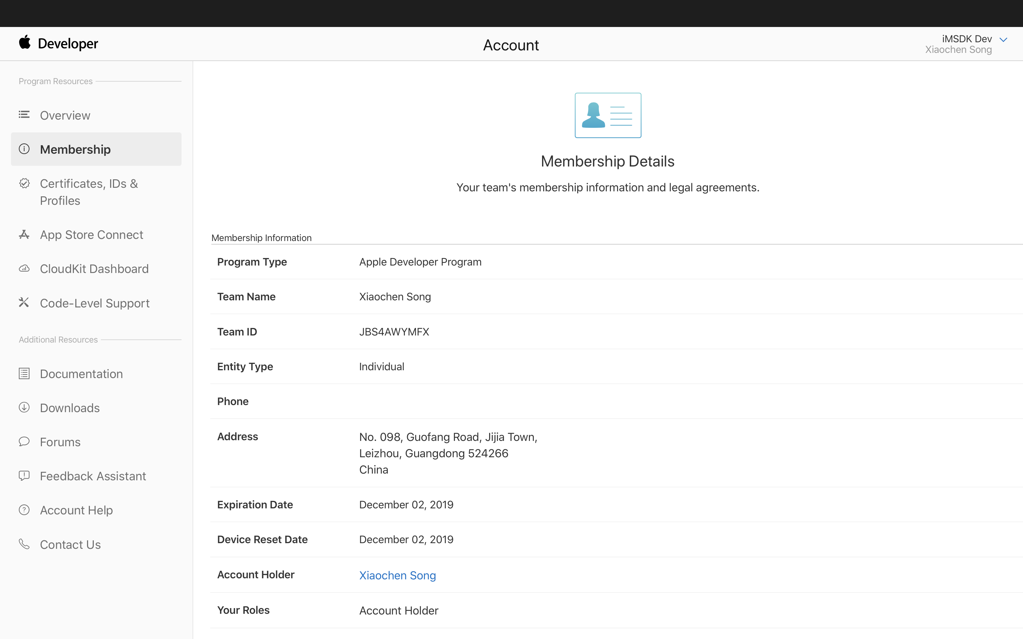Open Code-Level Support
Image resolution: width=1023 pixels, height=639 pixels.
pos(95,303)
